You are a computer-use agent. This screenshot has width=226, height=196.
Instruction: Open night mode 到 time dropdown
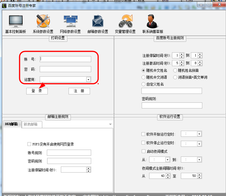pos(199,160)
